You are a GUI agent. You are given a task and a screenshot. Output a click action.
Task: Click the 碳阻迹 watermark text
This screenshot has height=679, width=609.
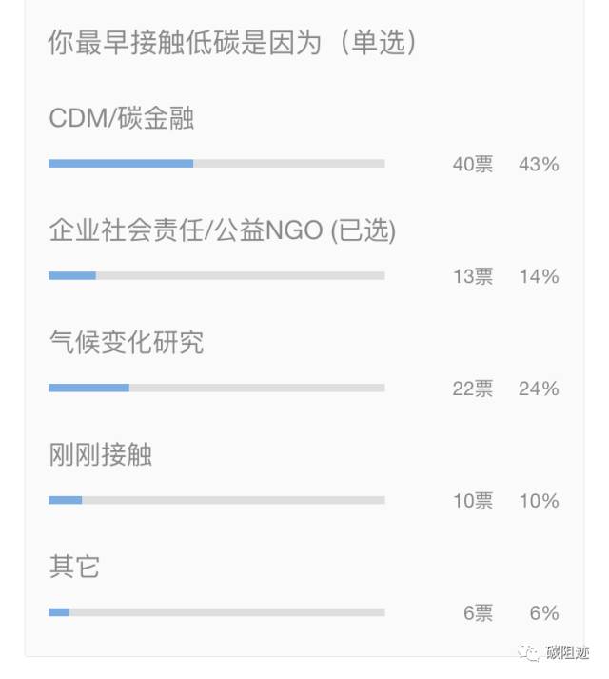[567, 652]
